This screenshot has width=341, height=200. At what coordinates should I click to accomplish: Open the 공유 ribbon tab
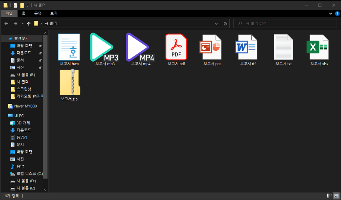[38, 14]
